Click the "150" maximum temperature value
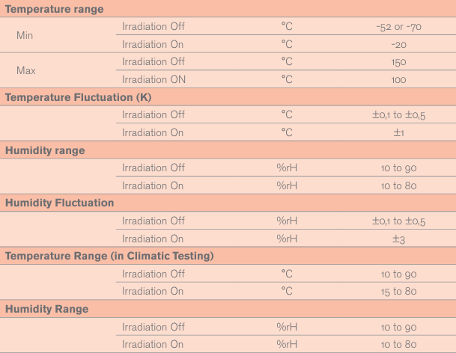456x353 pixels. click(x=398, y=62)
